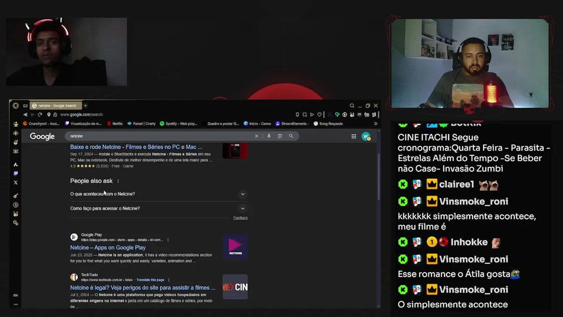Click the magnifier search submit icon

coord(291,136)
